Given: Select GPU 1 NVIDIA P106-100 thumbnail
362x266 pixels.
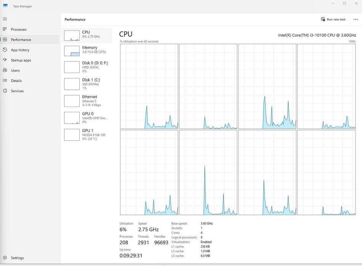Looking at the screenshot, I should click(72, 135).
